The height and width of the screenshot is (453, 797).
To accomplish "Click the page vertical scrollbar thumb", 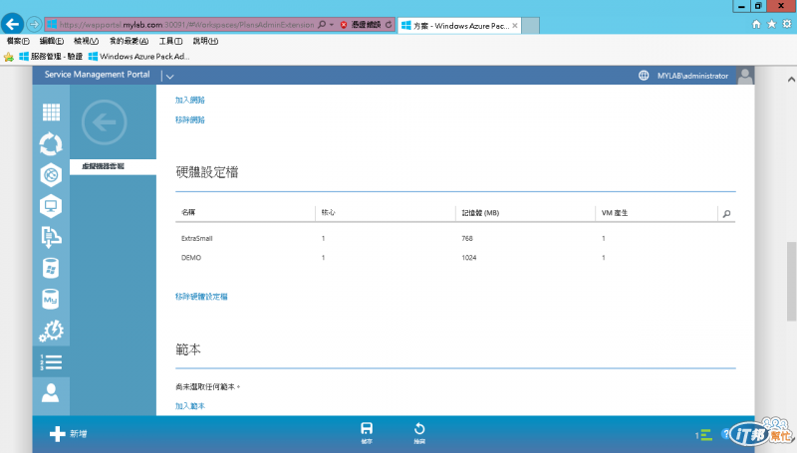I will click(x=791, y=282).
